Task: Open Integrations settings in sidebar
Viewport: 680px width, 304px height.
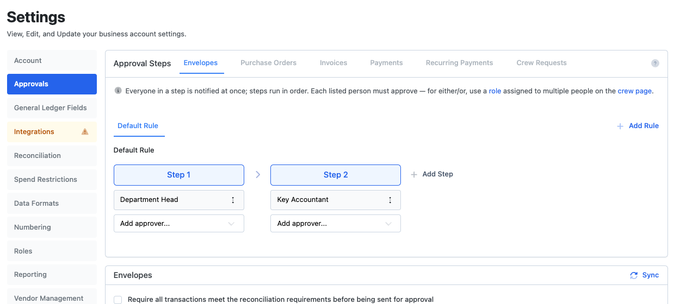Action: 52,132
